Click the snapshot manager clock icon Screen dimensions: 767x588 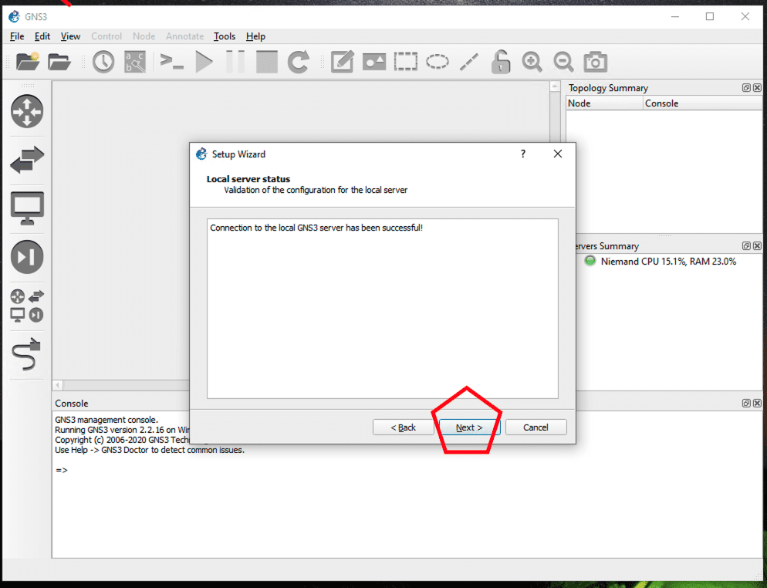[103, 62]
